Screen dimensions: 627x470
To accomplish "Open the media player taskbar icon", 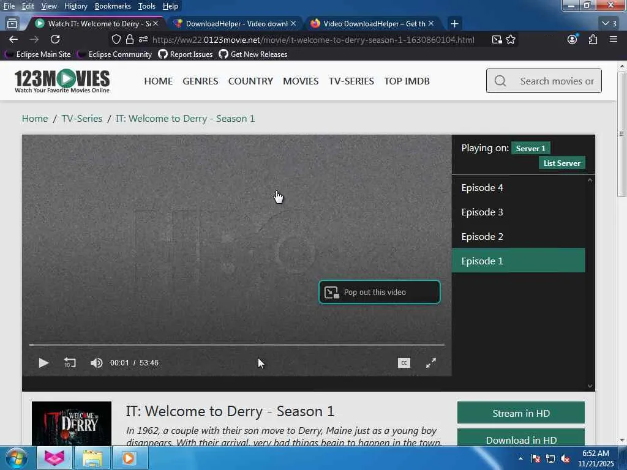I will coord(129,458).
